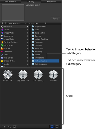Expand the Music category arrow

28,64
